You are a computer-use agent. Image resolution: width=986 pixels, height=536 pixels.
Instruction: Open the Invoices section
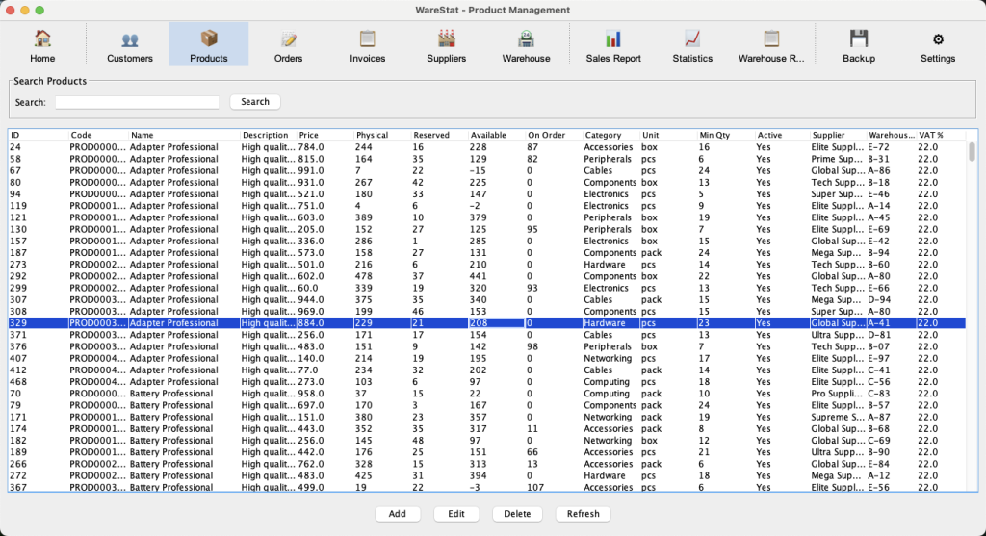click(367, 45)
